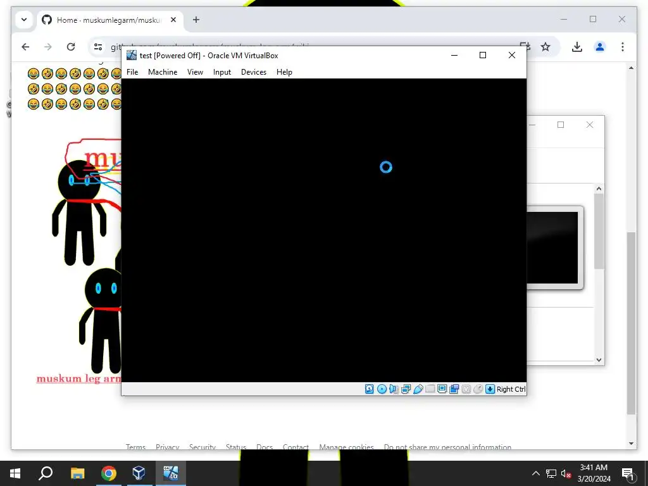Open the USB devices indicator in status bar
This screenshot has height=486, width=648.
[418, 389]
